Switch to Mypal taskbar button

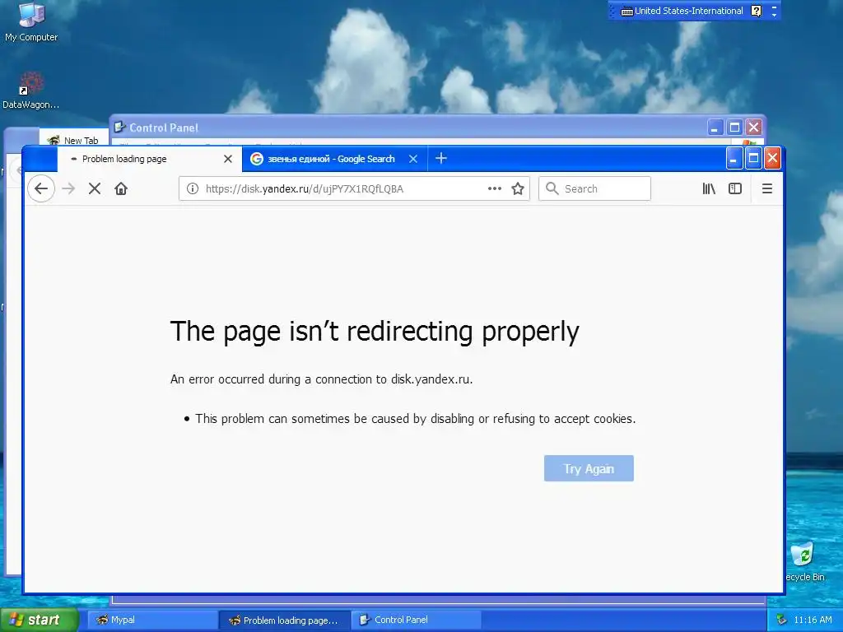(x=152, y=620)
